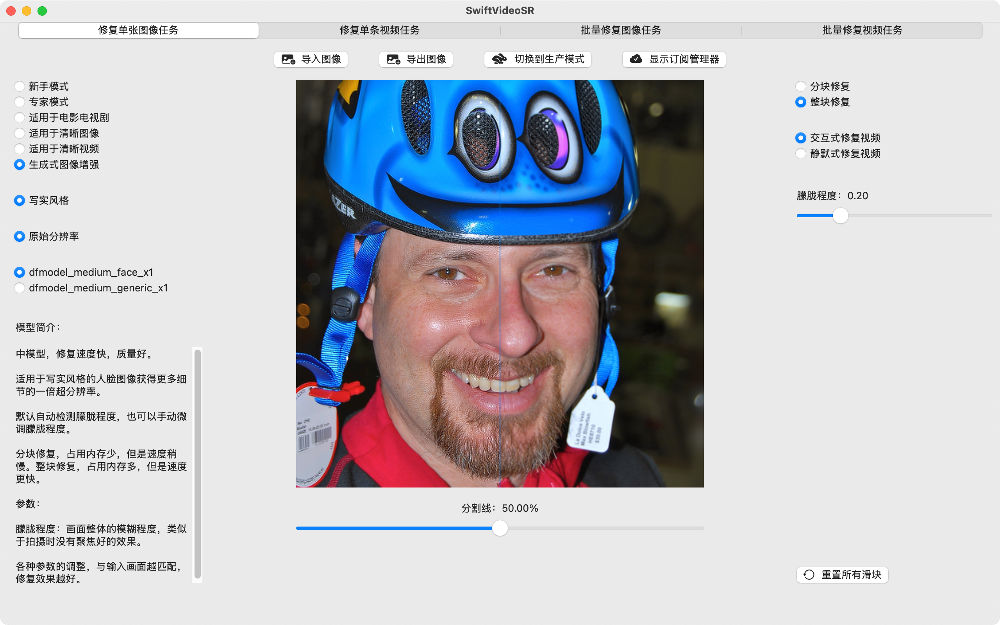Click the 重置所有滑块 button label
This screenshot has height=625, width=1000.
coord(851,575)
